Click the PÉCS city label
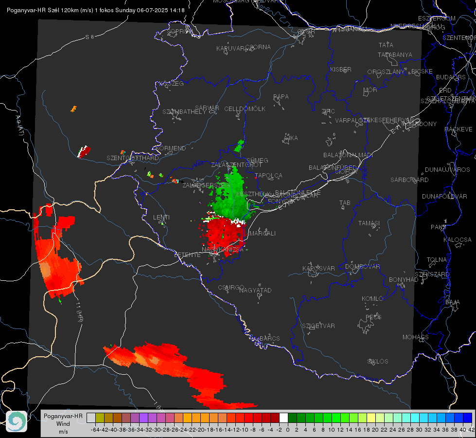476x438 pixels. (373, 317)
